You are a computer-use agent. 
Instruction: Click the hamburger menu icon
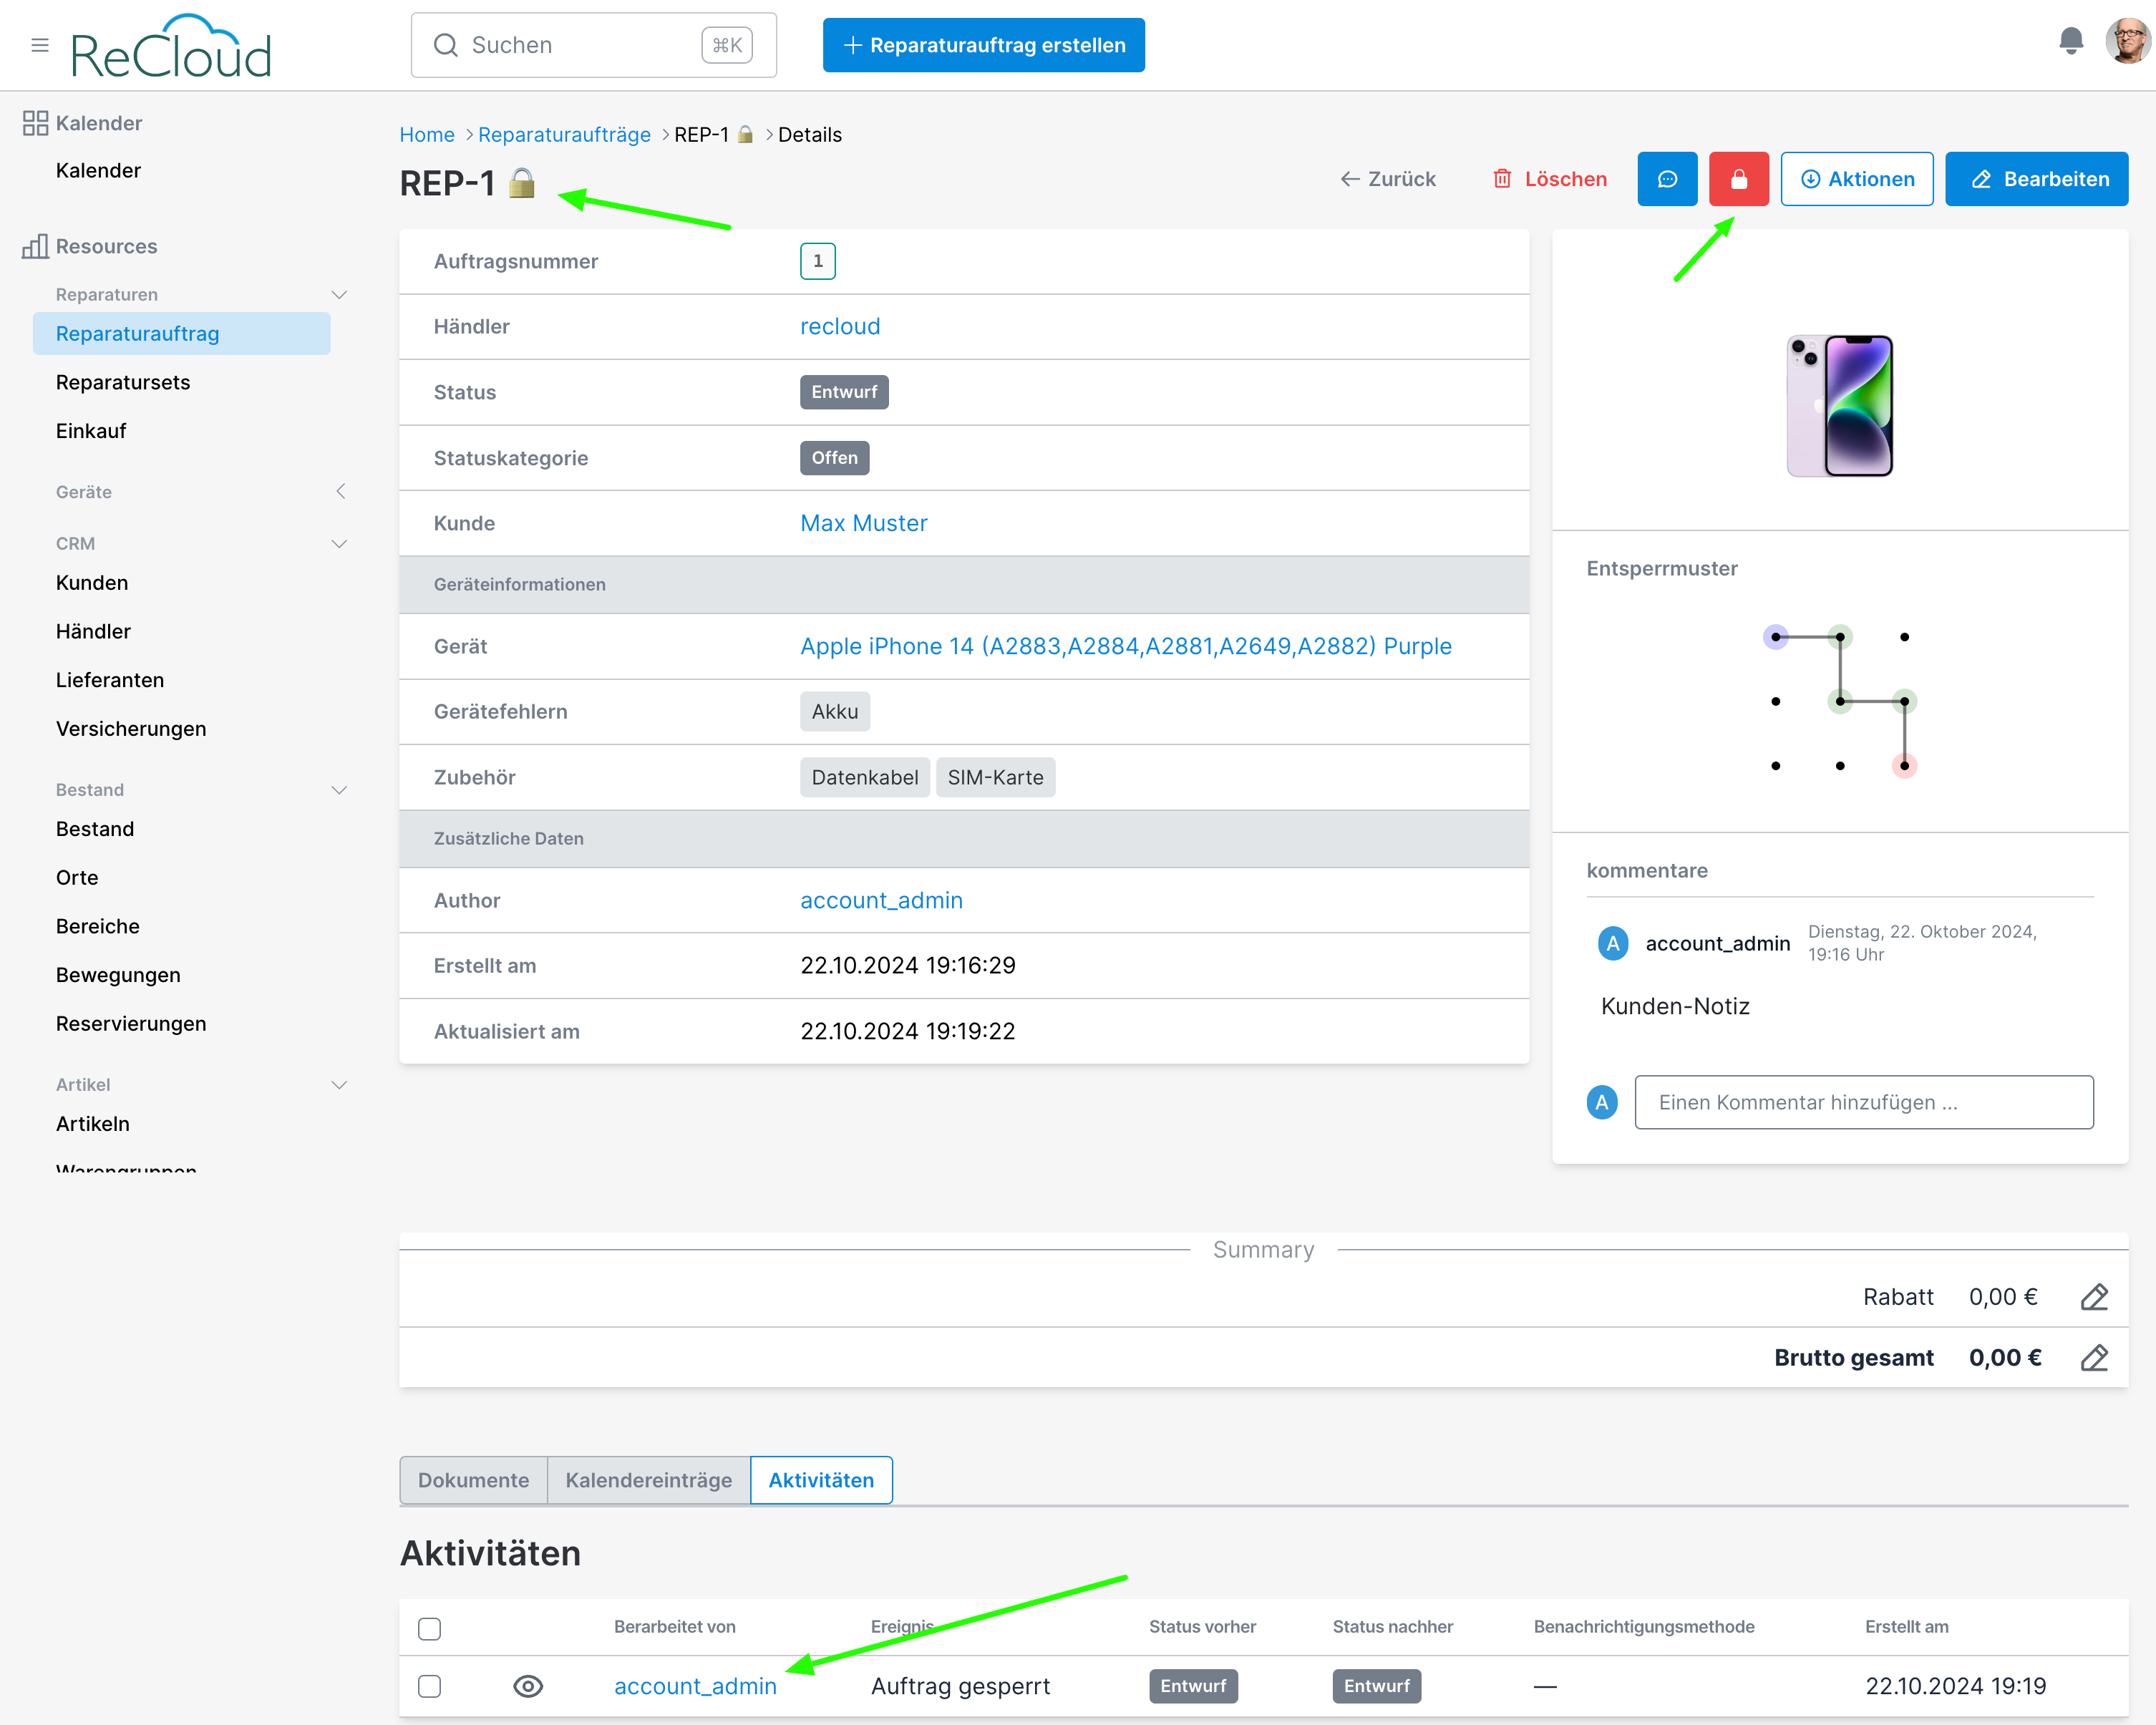coord(40,45)
